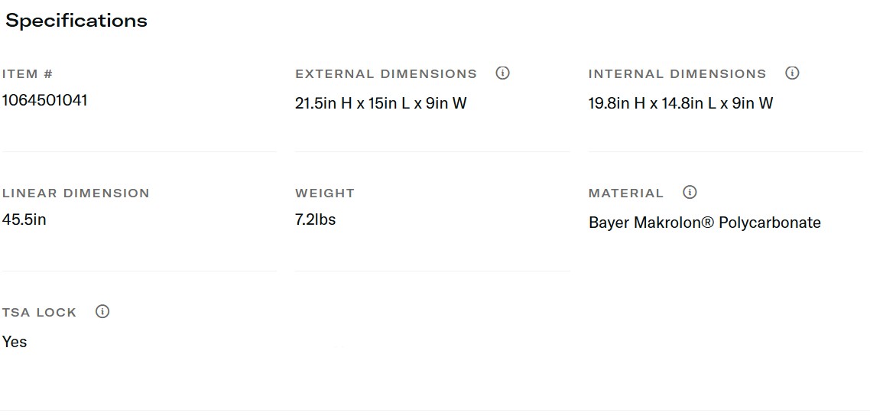870x416 pixels.
Task: Click the MATERIAL label text
Action: pyautogui.click(x=626, y=193)
